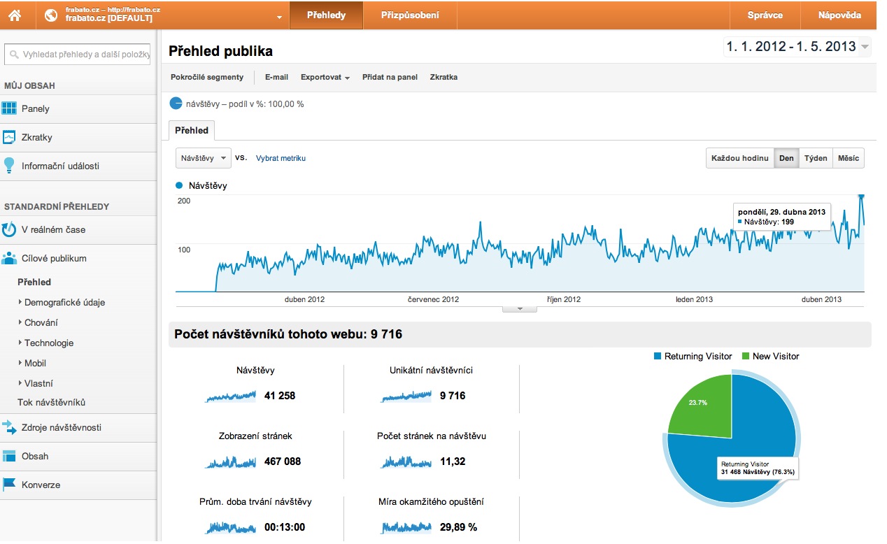The image size is (887, 544).
Task: Open Panely via its grid icon
Action: pos(9,108)
